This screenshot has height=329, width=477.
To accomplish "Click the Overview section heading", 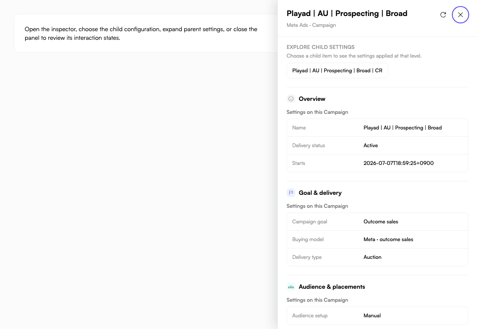I will click(x=312, y=99).
